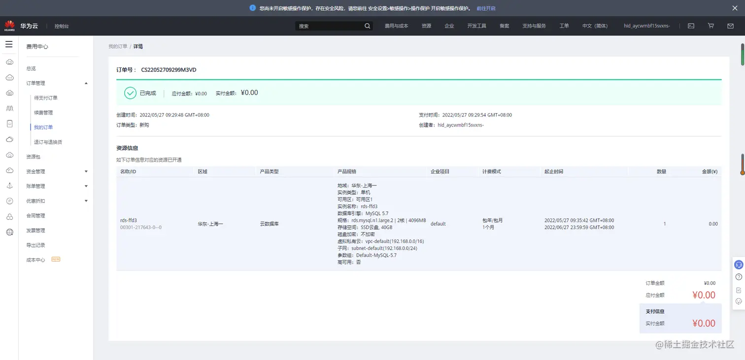The image size is (745, 360).
Task: Open the feedback edit note icon
Action: (x=739, y=290)
